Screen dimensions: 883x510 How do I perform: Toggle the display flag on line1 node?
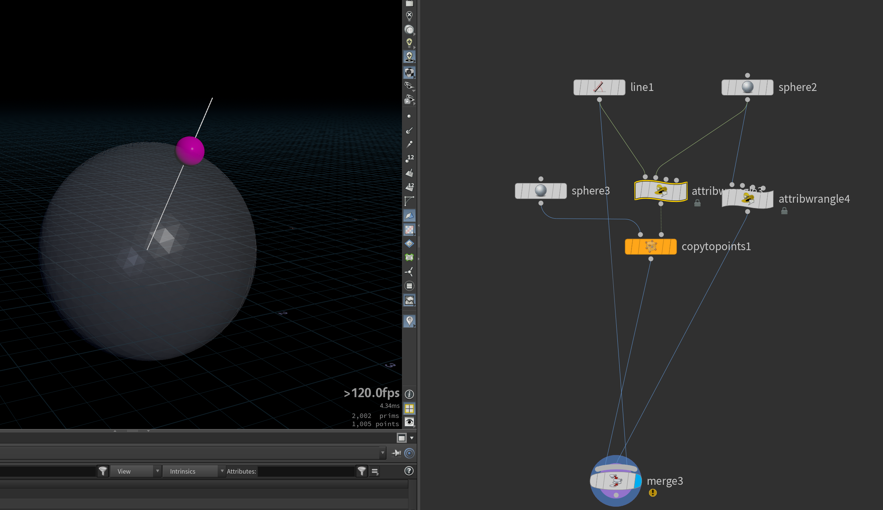click(x=621, y=87)
